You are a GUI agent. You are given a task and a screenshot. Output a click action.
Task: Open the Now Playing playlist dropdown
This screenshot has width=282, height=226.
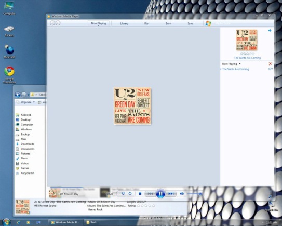tap(231, 64)
